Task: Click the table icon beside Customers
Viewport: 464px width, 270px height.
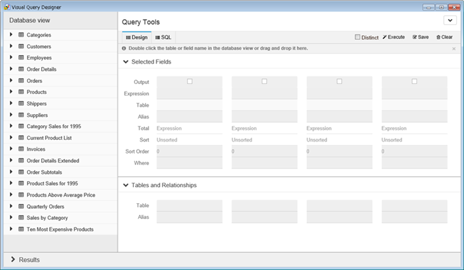Action: coord(21,47)
